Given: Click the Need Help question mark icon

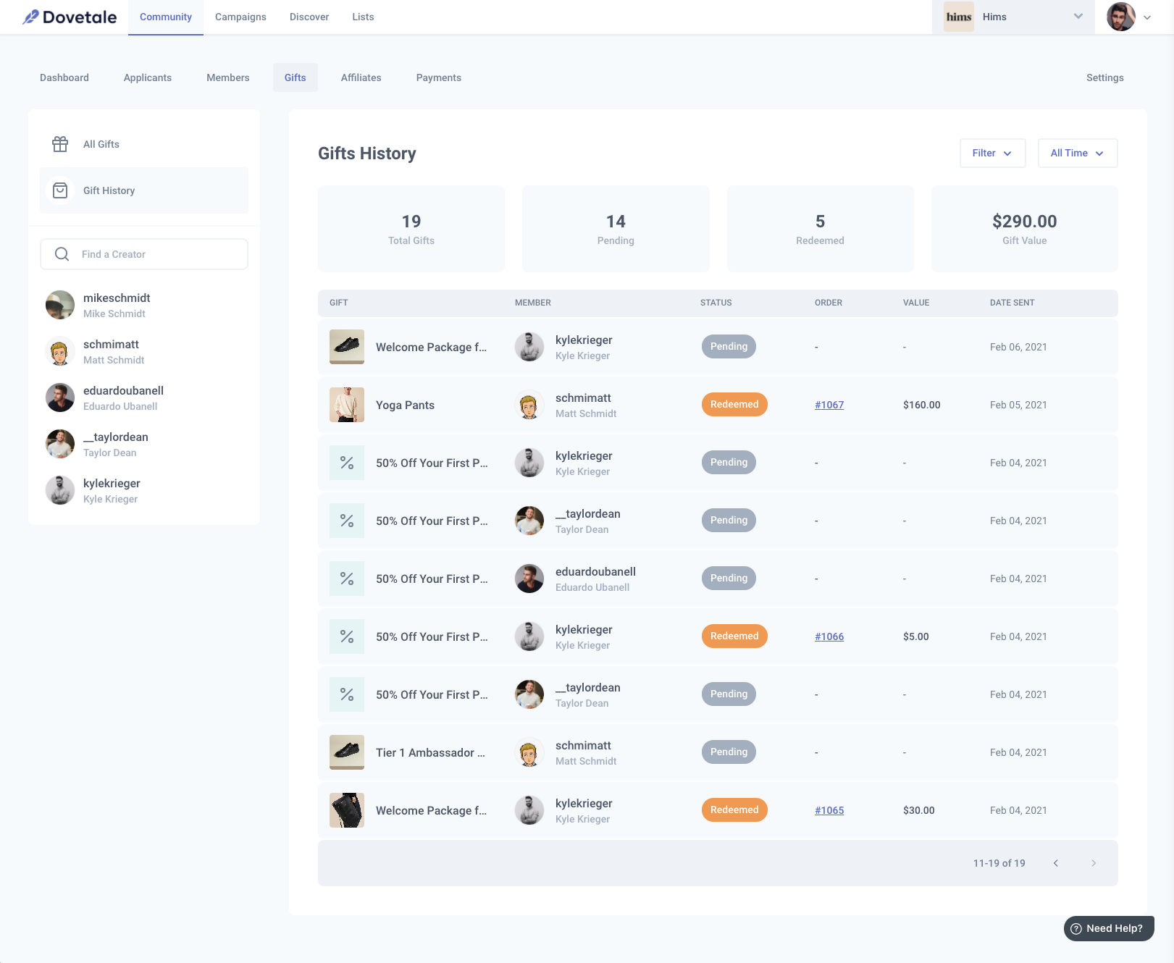Looking at the screenshot, I should pos(1076,929).
